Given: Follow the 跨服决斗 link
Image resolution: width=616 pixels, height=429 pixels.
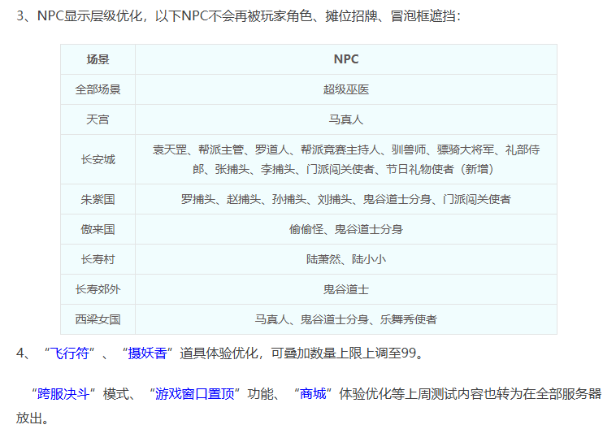Looking at the screenshot, I should (x=63, y=393).
